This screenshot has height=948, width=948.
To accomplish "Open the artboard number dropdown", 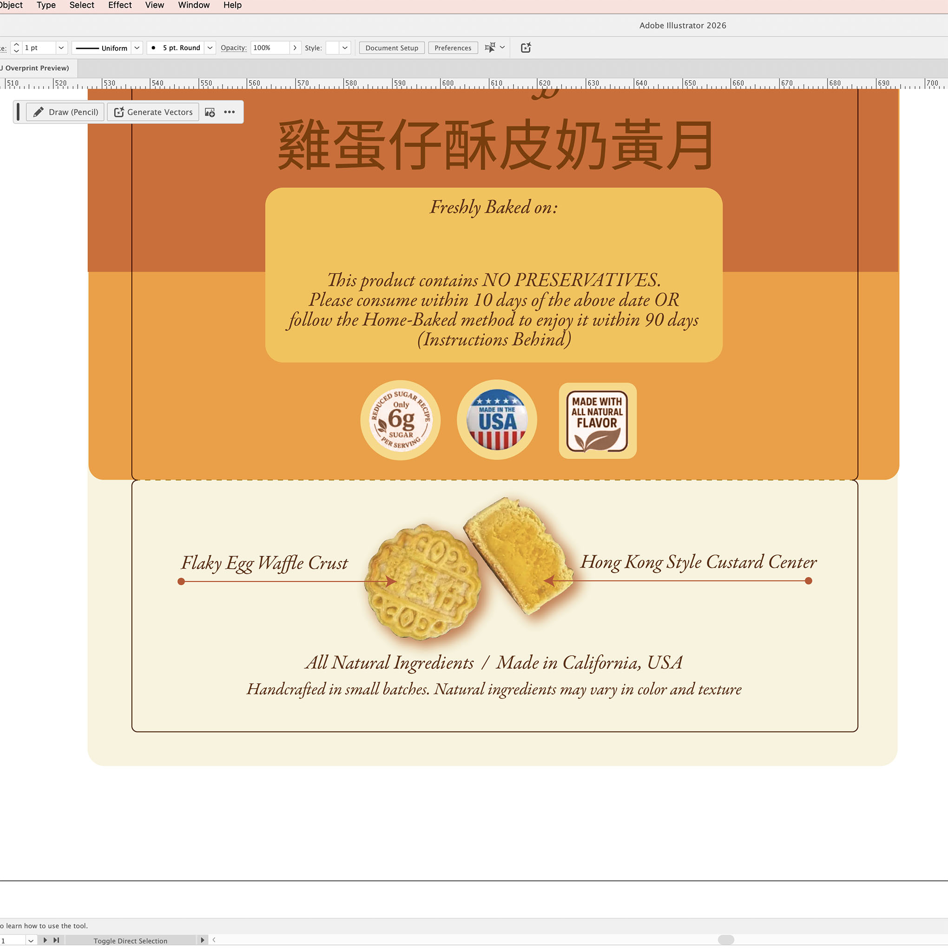I will coord(30,940).
